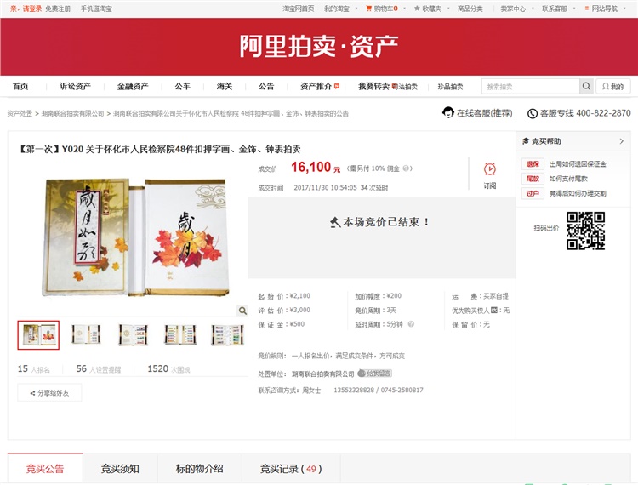Switch to the 竞买须知 tab
This screenshot has width=638, height=485.
[x=120, y=469]
